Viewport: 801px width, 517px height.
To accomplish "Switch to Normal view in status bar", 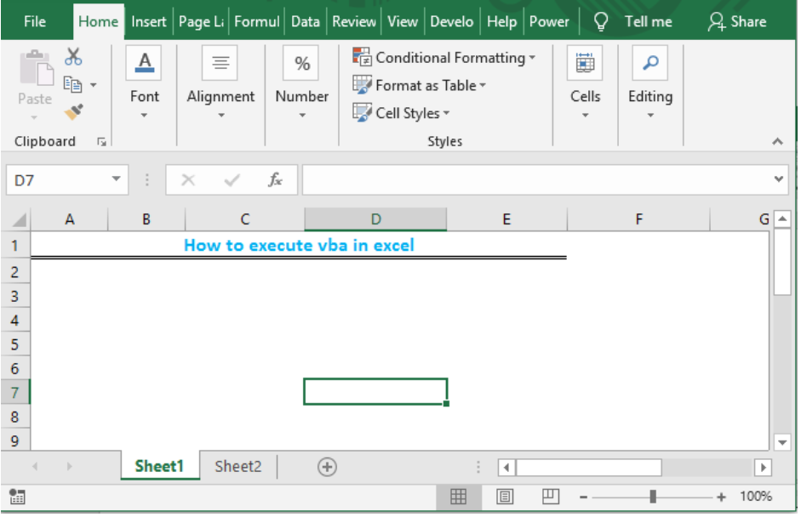I will coord(458,497).
